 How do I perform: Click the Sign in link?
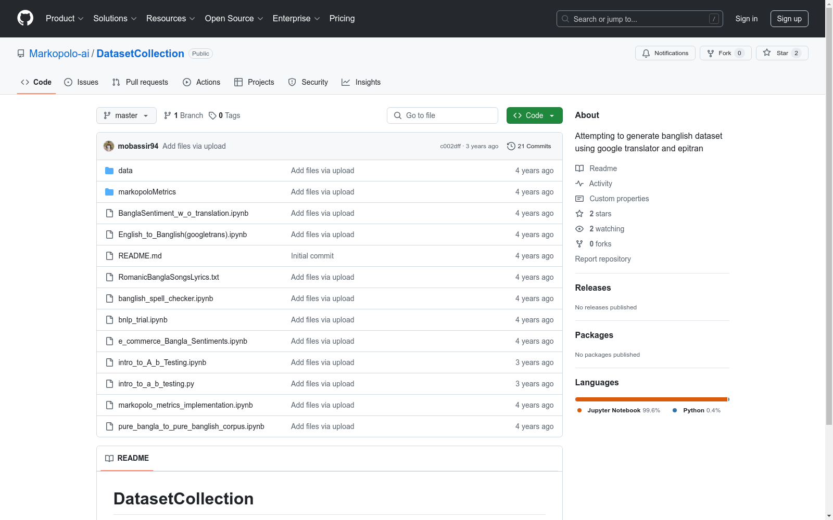coord(747,19)
